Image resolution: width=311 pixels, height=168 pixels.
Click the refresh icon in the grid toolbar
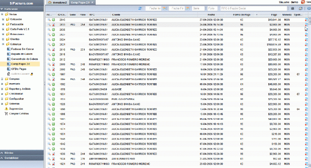141,8
